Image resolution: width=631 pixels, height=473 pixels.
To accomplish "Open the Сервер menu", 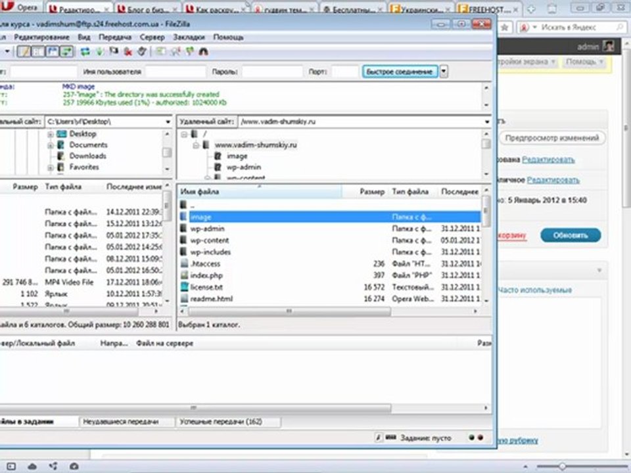I will [152, 37].
